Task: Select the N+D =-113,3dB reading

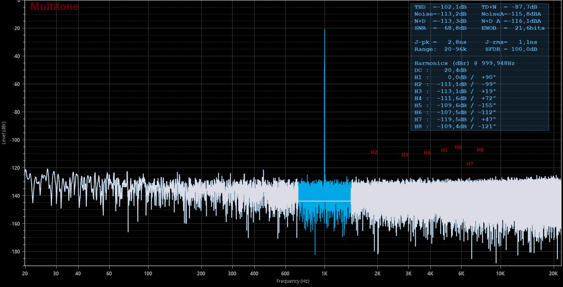Action: coord(440,21)
